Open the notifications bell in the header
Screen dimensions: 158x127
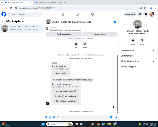coord(146,14)
